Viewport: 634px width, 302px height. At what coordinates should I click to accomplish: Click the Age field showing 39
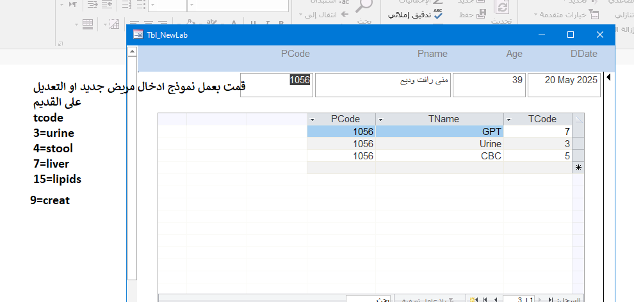(489, 85)
